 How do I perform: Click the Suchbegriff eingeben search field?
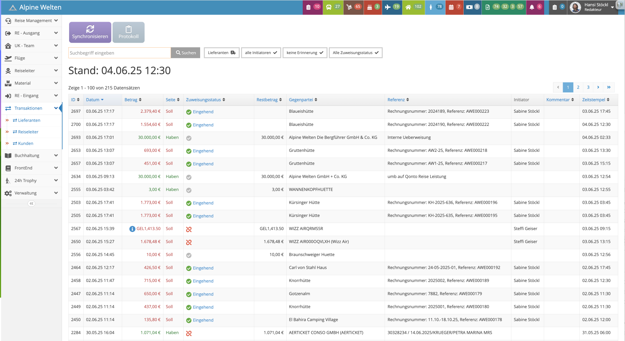pos(120,53)
